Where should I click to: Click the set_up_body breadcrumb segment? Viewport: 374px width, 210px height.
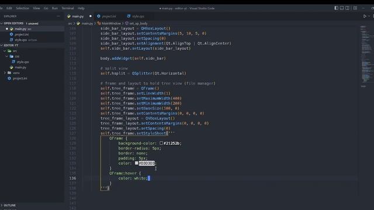point(138,23)
